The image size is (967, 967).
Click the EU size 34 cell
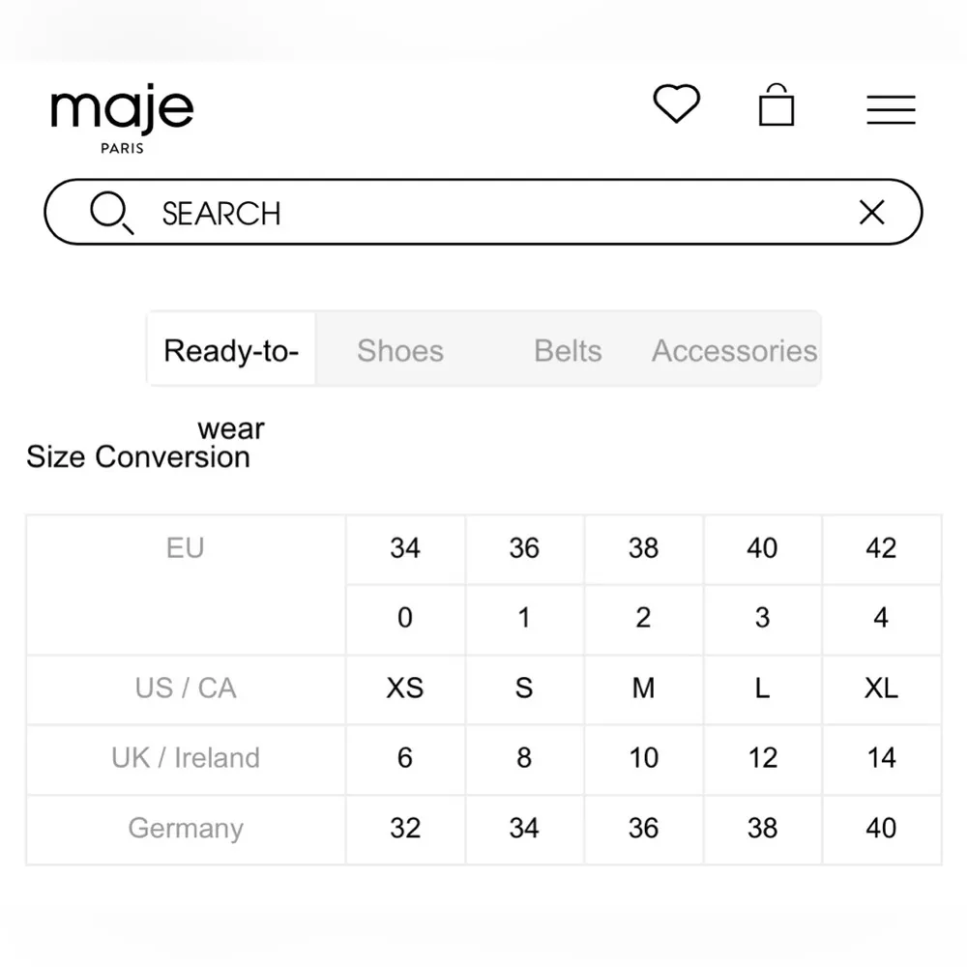[x=405, y=548]
